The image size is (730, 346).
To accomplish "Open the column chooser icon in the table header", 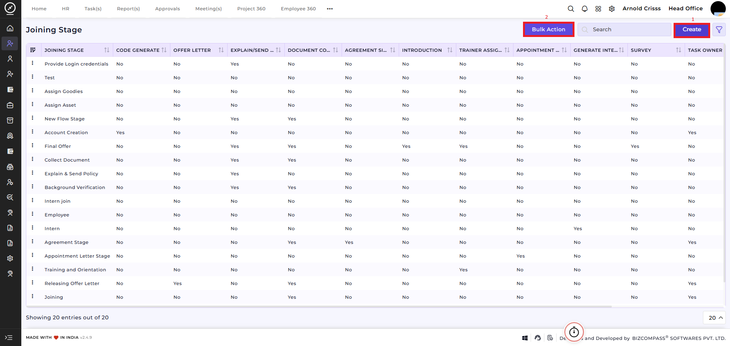I will coord(33,50).
